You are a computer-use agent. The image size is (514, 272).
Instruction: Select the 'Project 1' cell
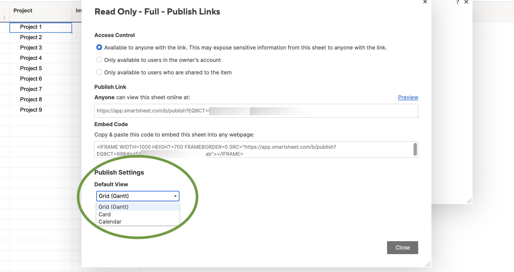[41, 27]
